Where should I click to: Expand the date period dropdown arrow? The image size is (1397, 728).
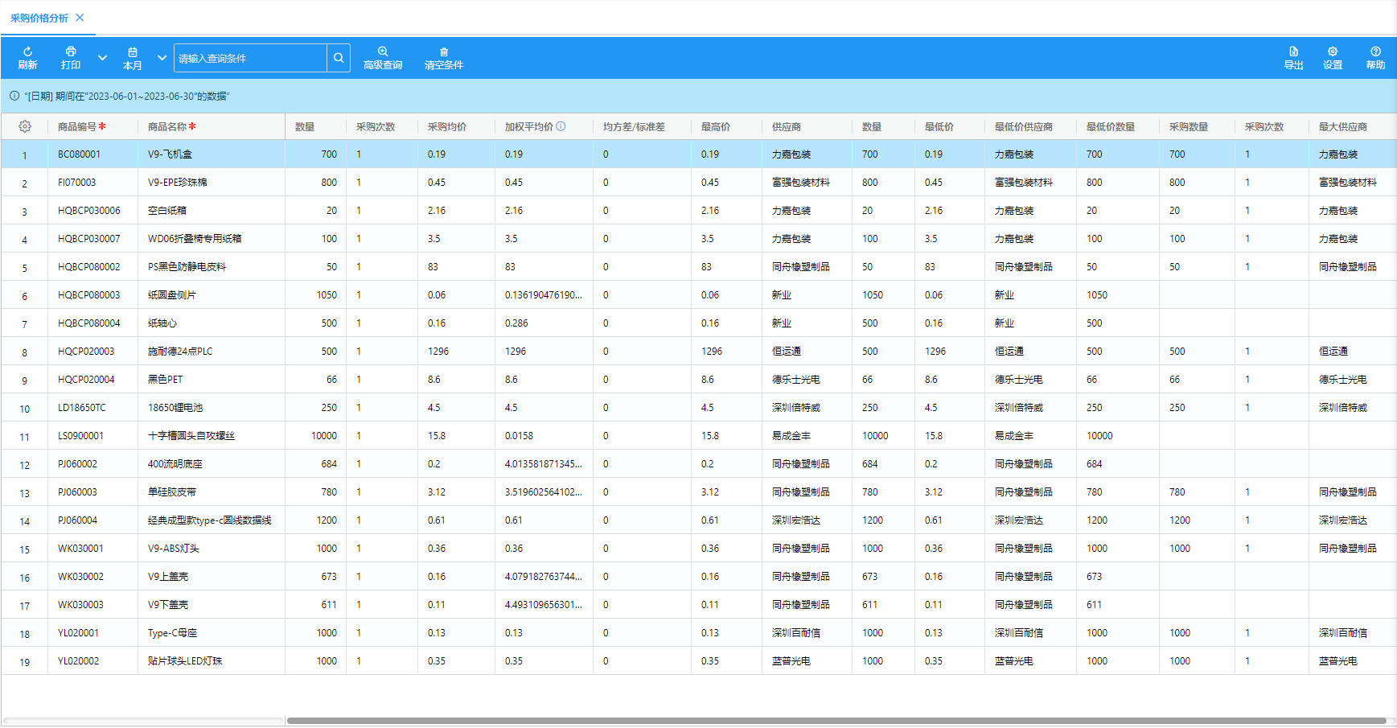click(x=162, y=58)
